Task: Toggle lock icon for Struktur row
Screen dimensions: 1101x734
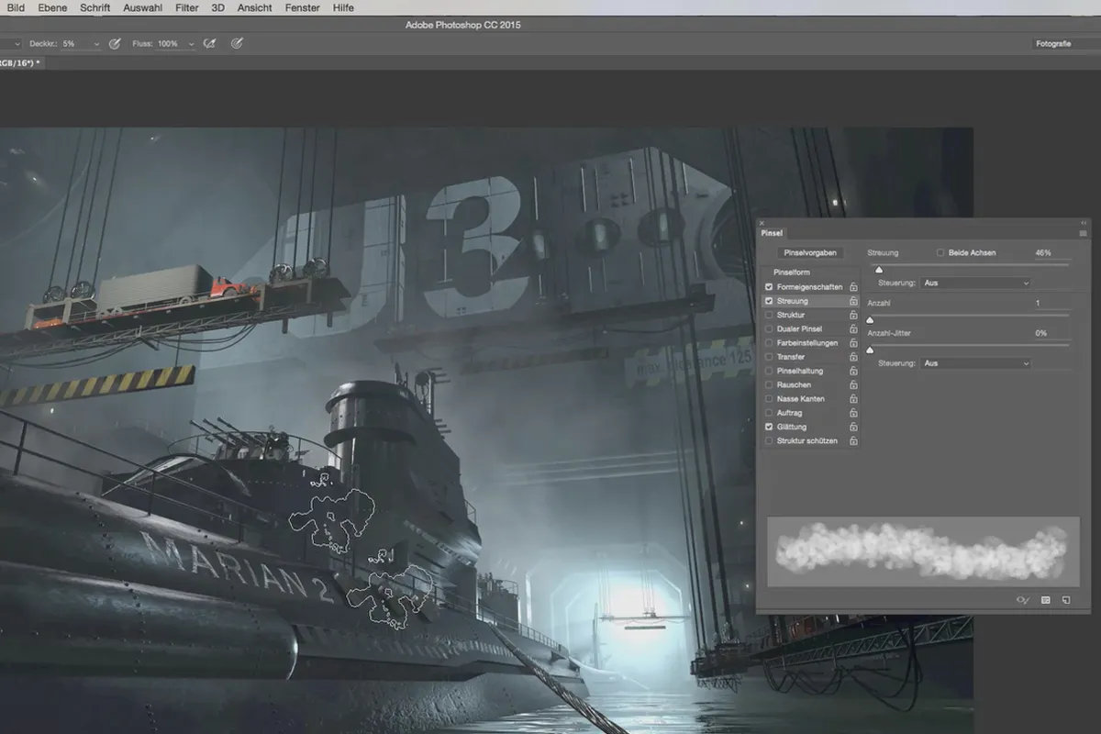Action: point(853,315)
